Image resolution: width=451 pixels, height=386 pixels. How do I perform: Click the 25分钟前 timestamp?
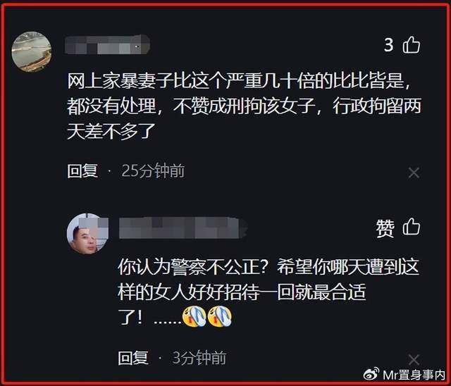tap(153, 171)
